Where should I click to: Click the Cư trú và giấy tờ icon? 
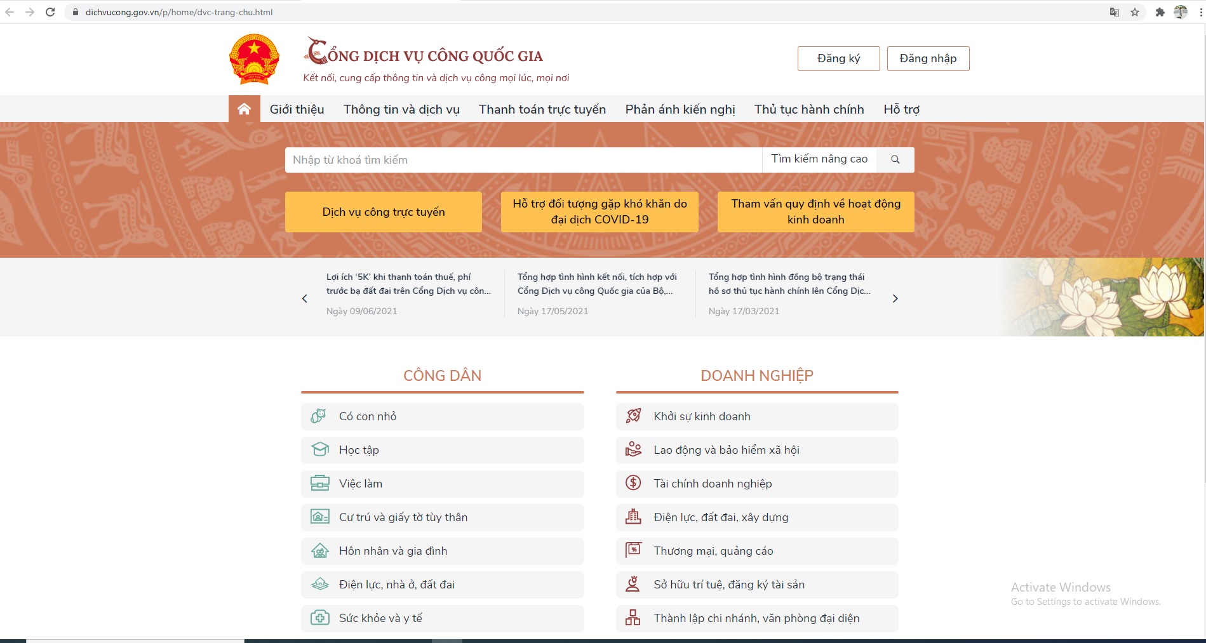pos(320,517)
